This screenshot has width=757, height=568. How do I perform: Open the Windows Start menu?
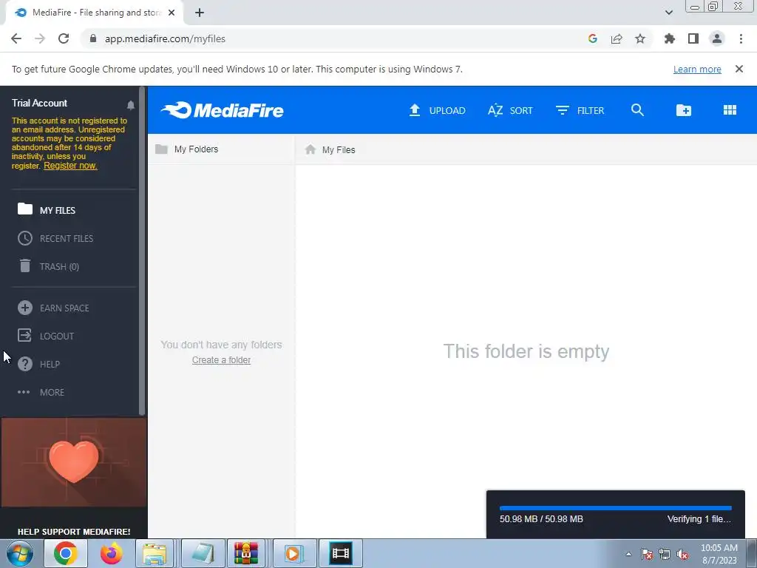point(20,553)
